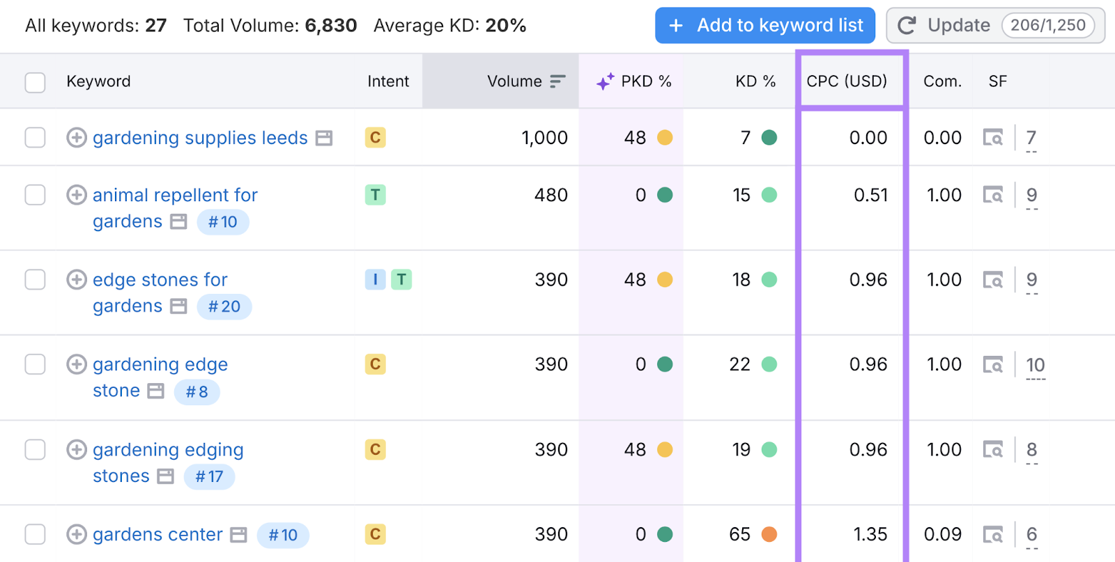Open the #8 badge on gardening edge stone
Viewport: 1115px width, 562px height.
197,391
